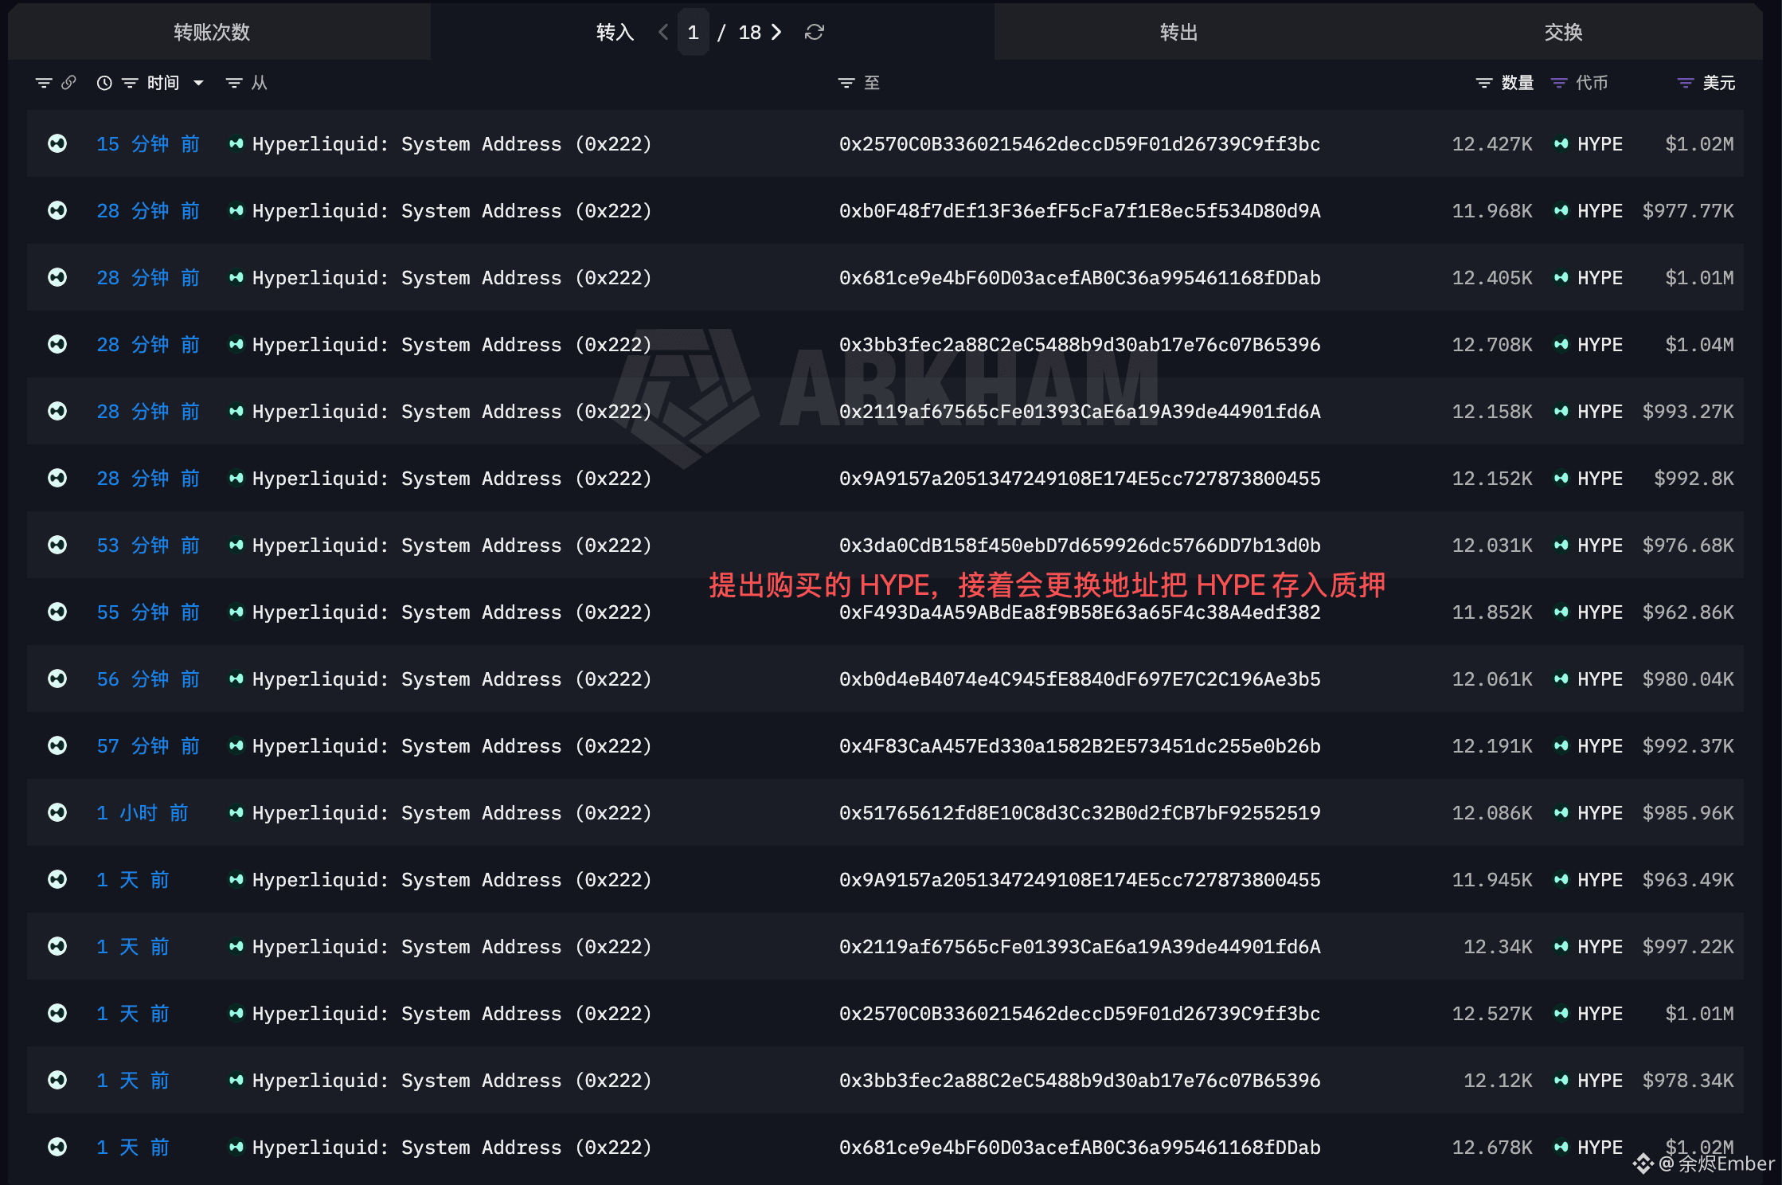Open the 1 小时 前 transaction link

point(143,812)
